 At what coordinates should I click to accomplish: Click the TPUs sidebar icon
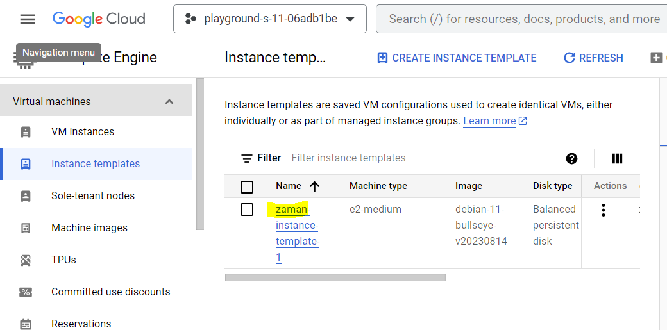(x=26, y=260)
